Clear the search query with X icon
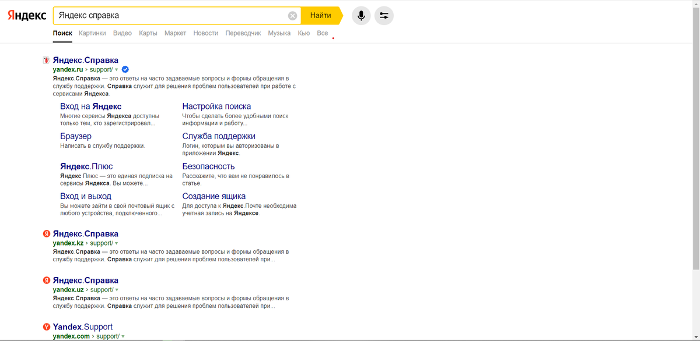700x341 pixels. [x=292, y=16]
